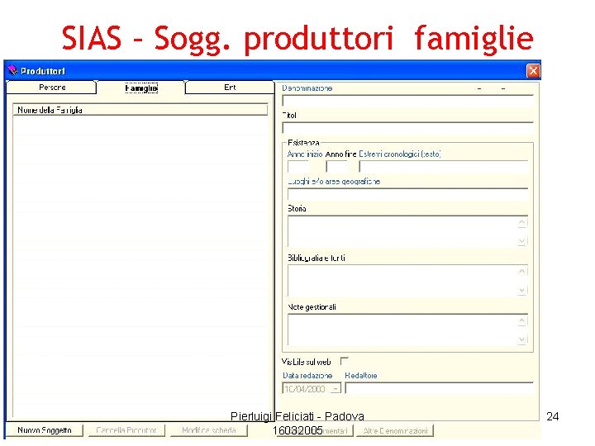
Task: Click the Modifica scheda button
Action: pyautogui.click(x=209, y=430)
